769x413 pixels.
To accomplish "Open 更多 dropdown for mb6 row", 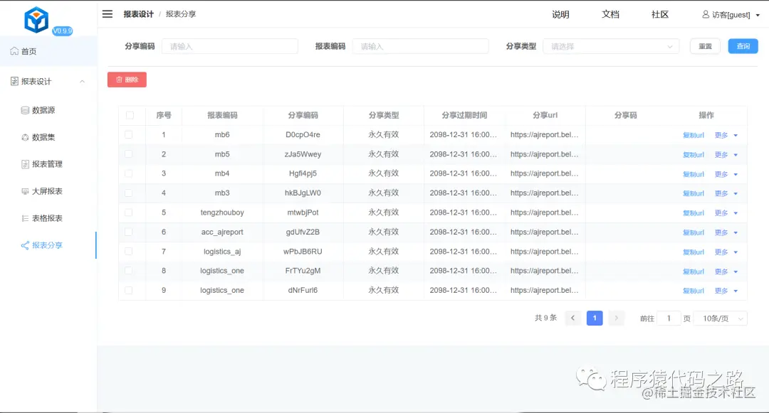I will pyautogui.click(x=726, y=135).
